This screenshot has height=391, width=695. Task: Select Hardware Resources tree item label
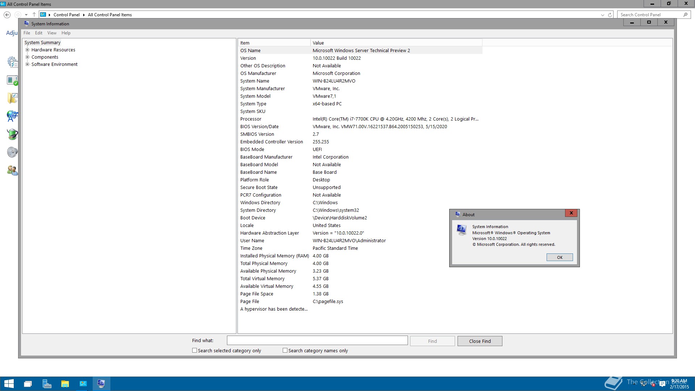[53, 50]
